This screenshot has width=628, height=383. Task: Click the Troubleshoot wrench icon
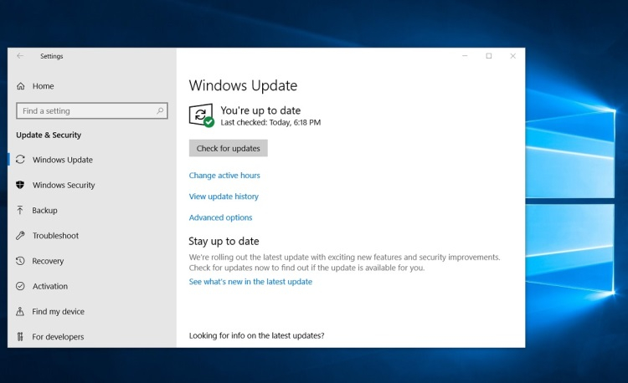point(20,236)
